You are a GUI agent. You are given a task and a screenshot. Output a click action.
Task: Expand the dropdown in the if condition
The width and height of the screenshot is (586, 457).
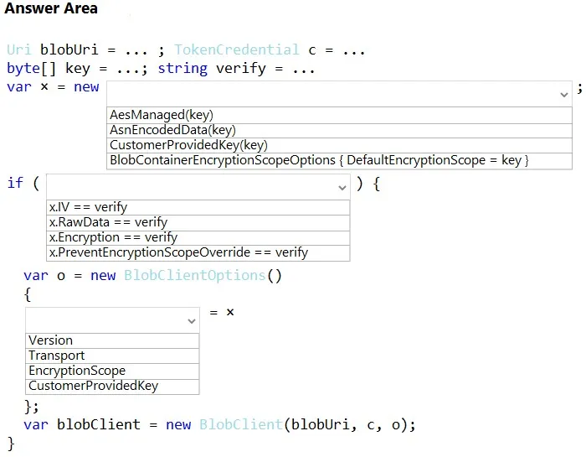coord(198,187)
